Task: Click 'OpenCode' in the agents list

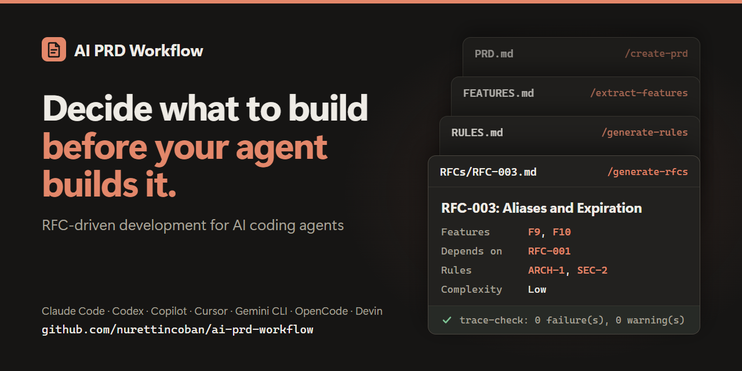Action: (321, 311)
